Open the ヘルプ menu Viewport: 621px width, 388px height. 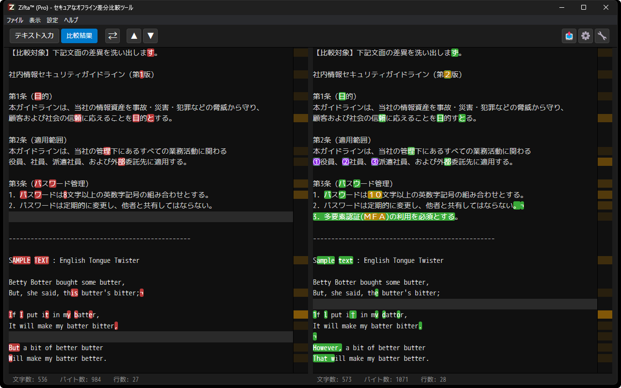pyautogui.click(x=70, y=20)
